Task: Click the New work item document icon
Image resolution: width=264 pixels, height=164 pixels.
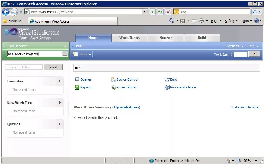Action: 76,54
